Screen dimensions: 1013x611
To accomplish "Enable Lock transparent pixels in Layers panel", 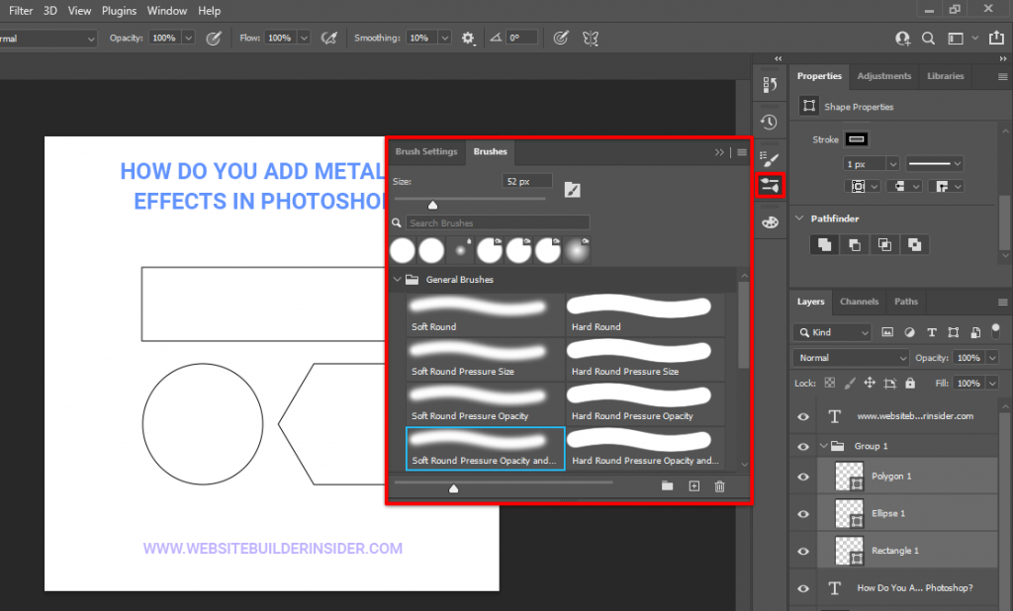I will 829,383.
